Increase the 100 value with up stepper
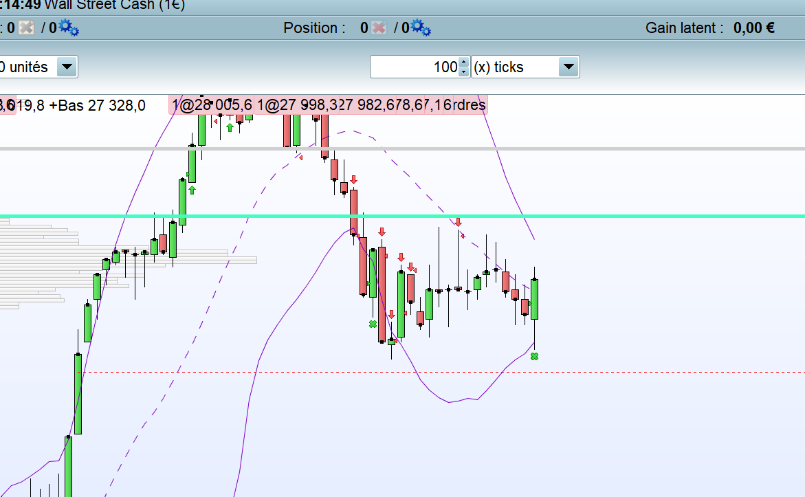805x497 pixels. (463, 62)
